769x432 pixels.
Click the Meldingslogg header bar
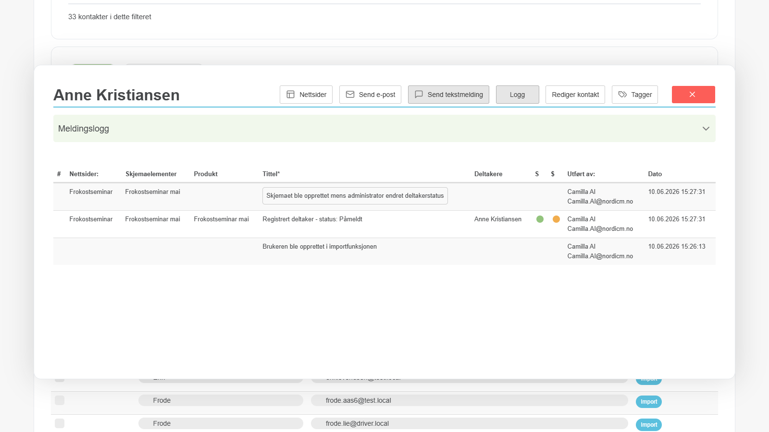(x=384, y=129)
